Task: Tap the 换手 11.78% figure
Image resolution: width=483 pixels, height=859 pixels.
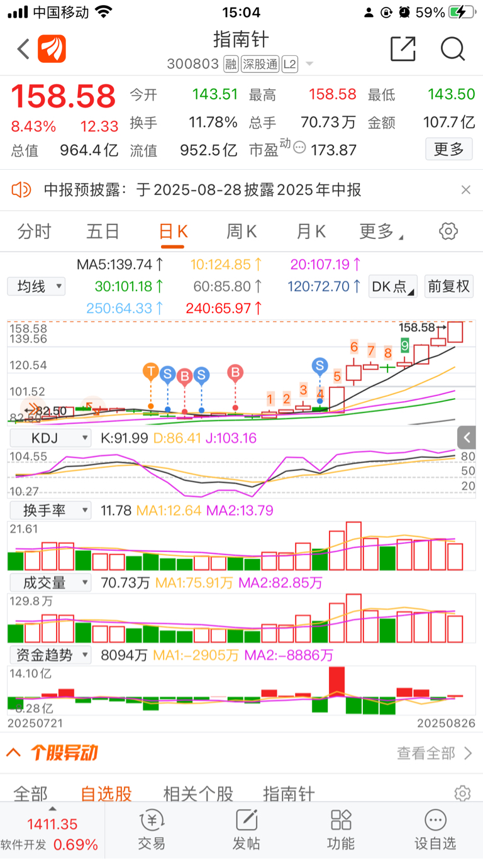Action: 184,122
